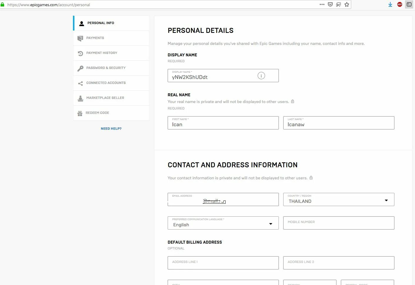The width and height of the screenshot is (415, 285).
Task: Click the Last Name field
Action: click(x=339, y=123)
